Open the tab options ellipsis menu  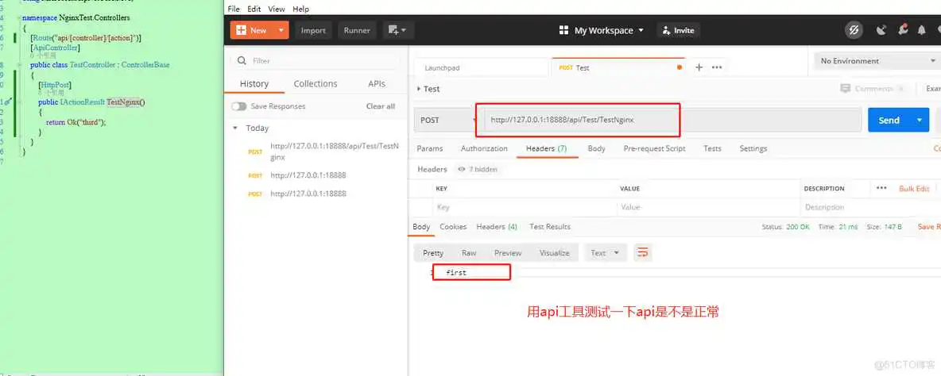click(x=717, y=67)
